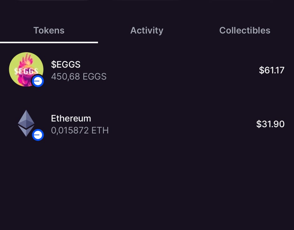Click the 0,015872 ETH balance

click(80, 131)
